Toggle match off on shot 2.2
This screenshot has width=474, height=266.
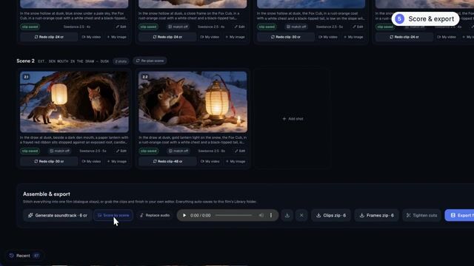(178, 151)
